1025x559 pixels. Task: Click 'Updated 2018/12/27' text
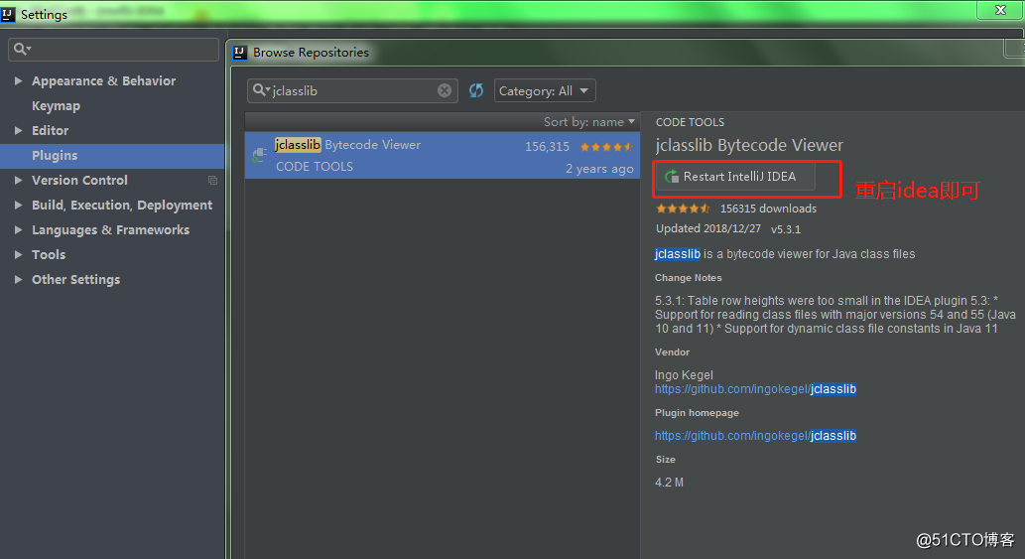point(708,228)
